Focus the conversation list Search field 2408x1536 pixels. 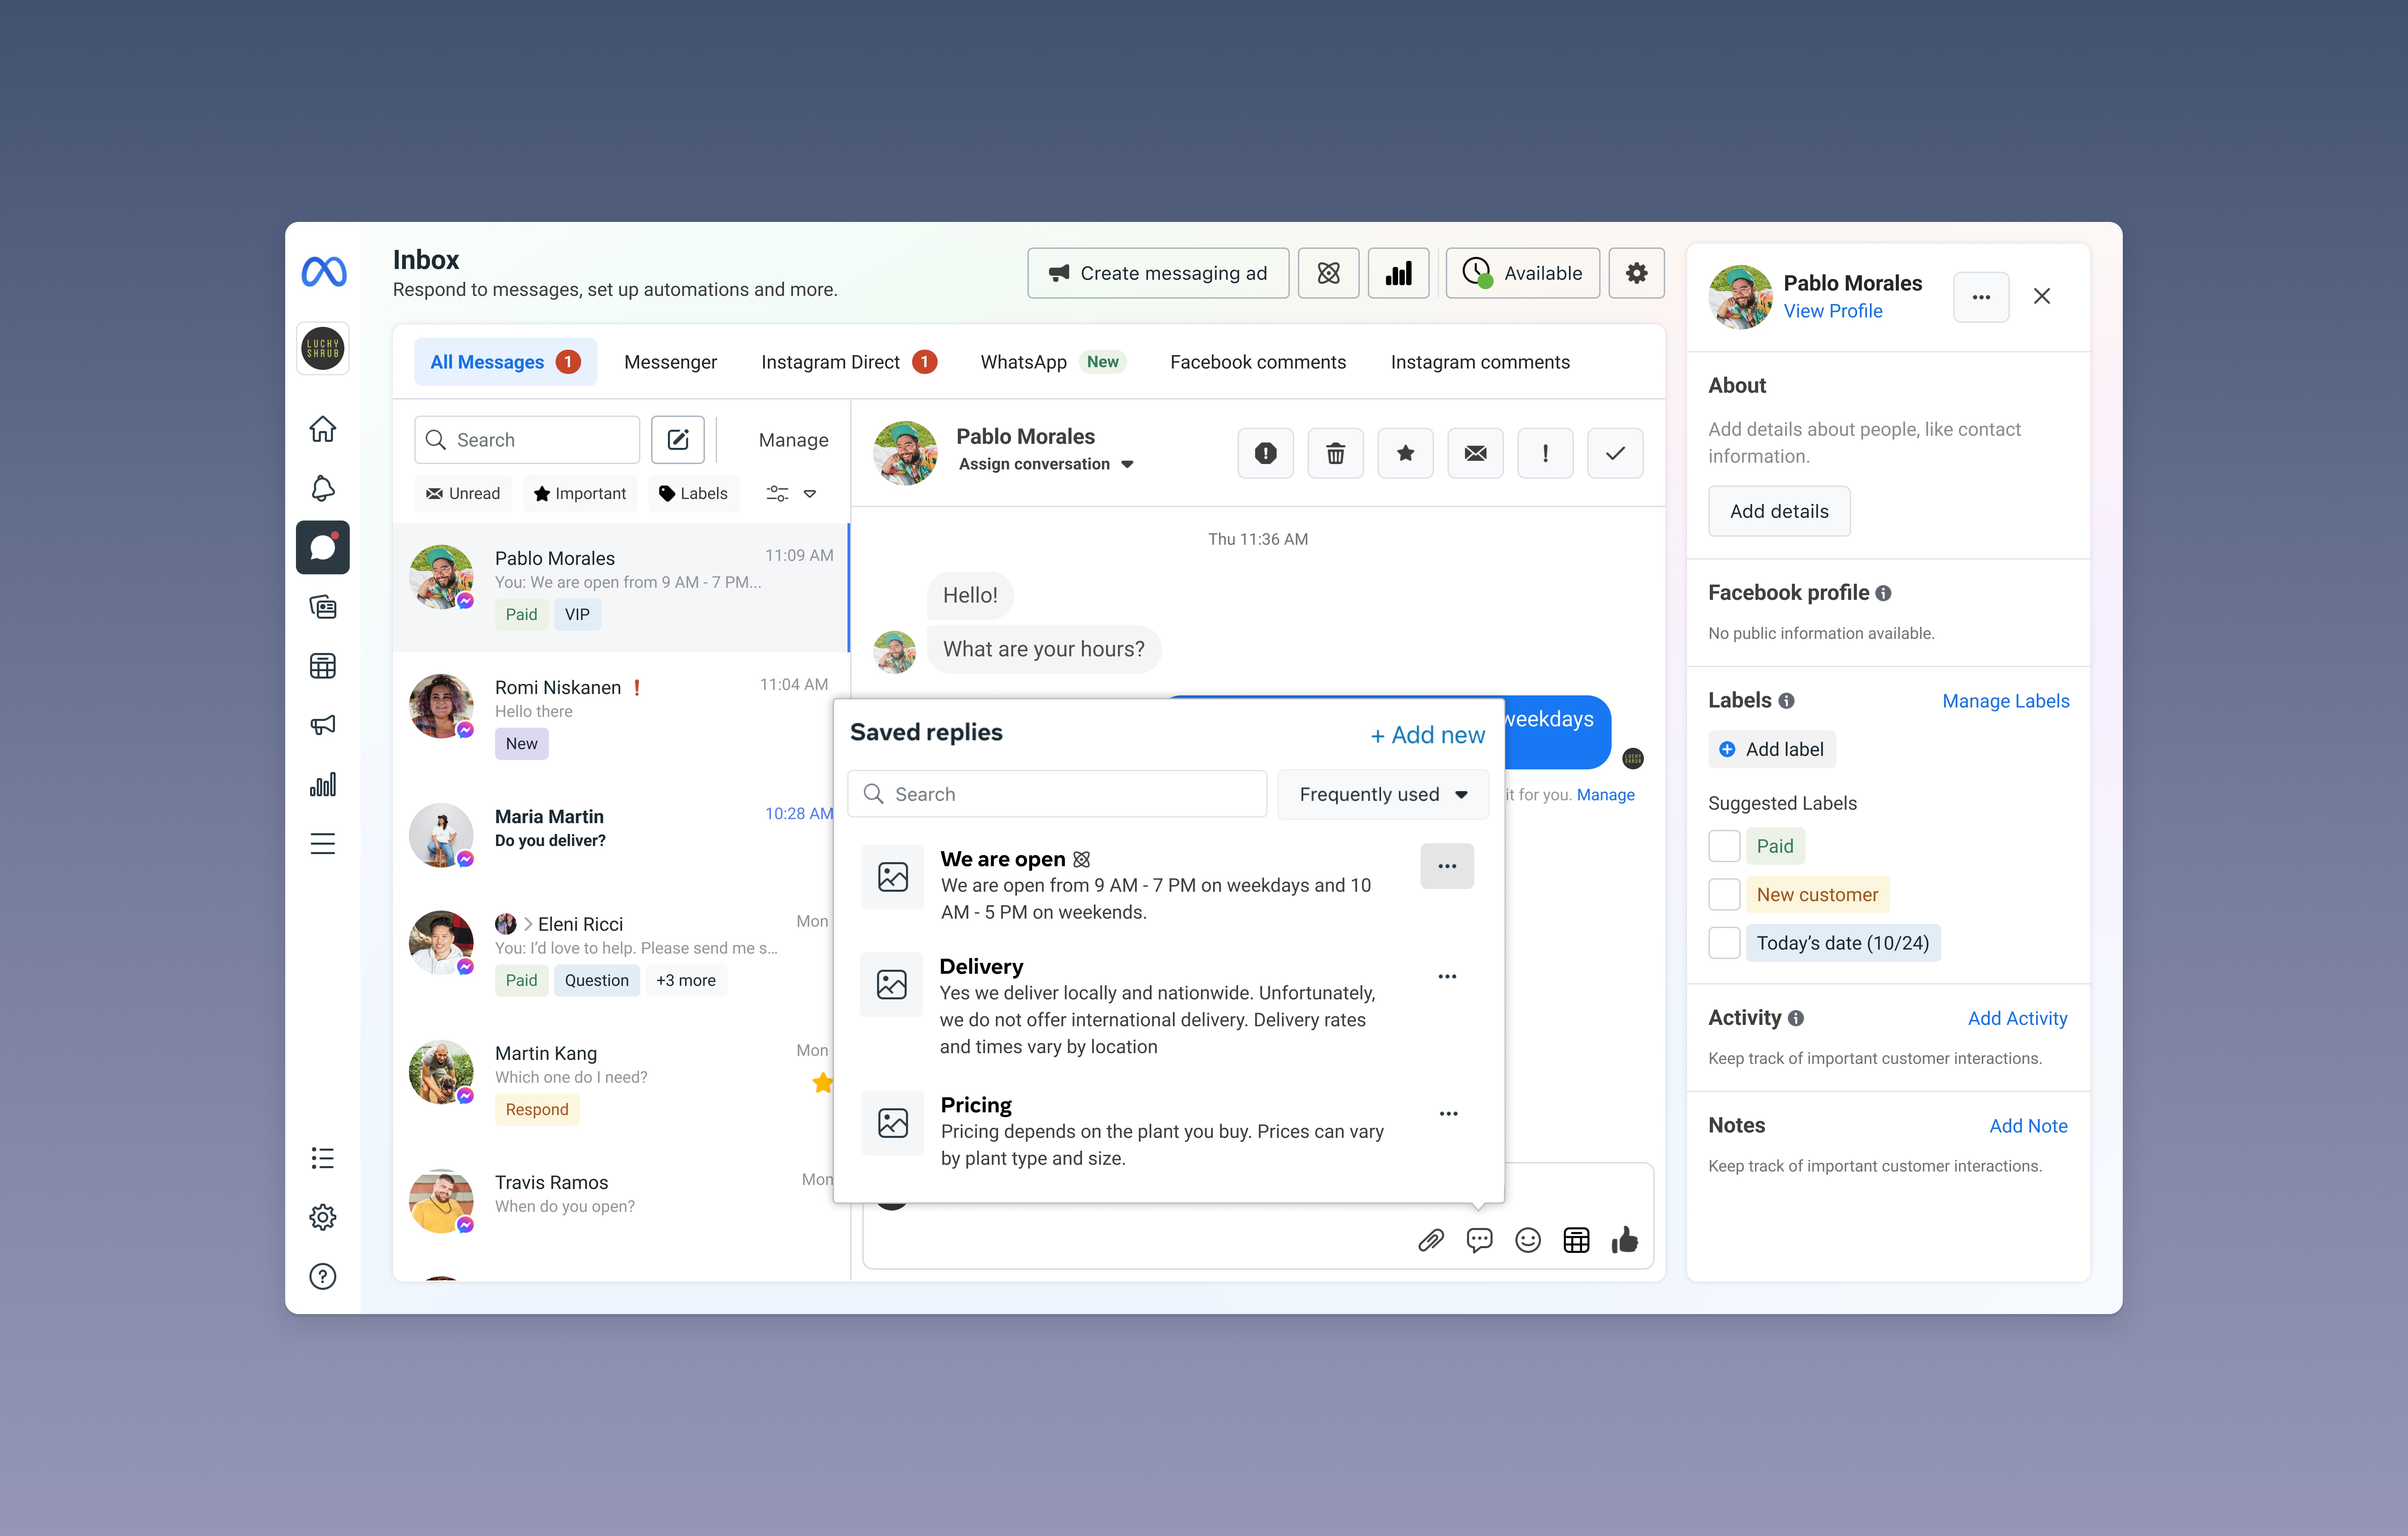[527, 440]
